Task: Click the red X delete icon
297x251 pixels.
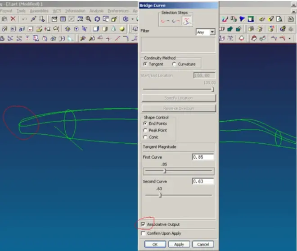Action: pyautogui.click(x=13, y=18)
